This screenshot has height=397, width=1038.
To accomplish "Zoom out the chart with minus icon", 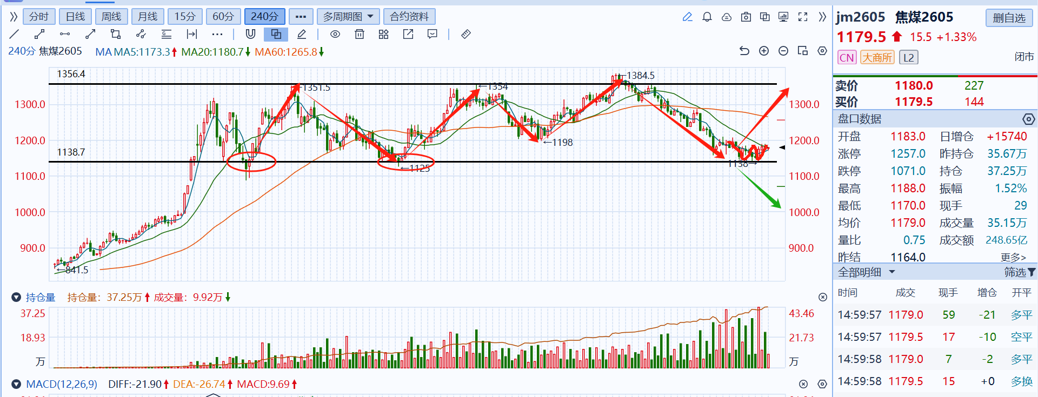I will click(x=783, y=51).
